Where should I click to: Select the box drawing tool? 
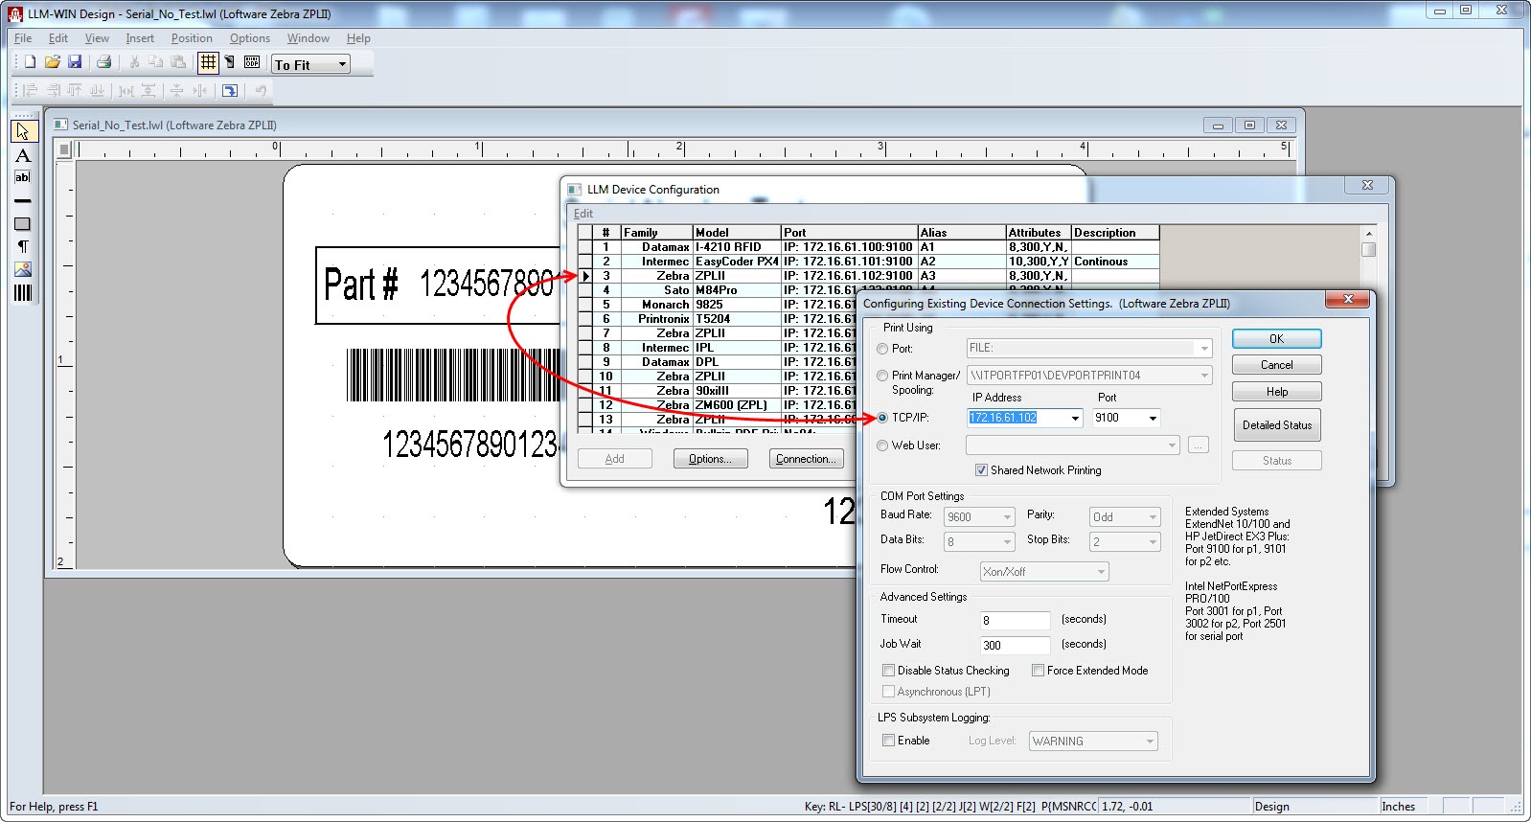pos(23,224)
